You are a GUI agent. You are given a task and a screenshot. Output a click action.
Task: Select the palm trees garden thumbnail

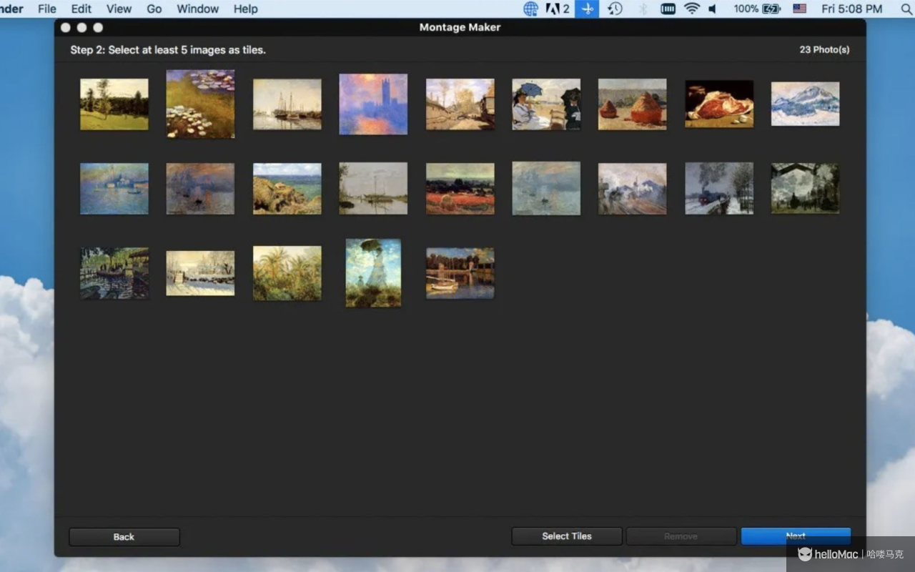coord(287,273)
